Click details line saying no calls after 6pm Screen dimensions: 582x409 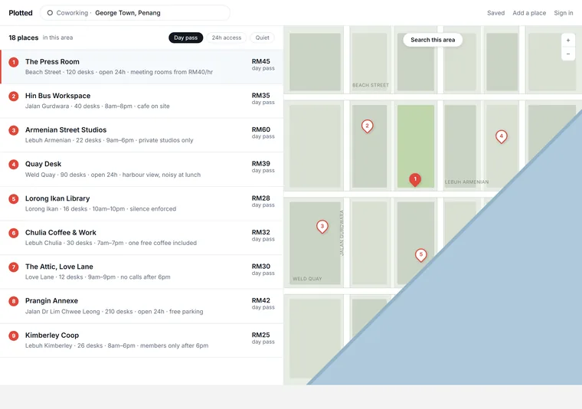(x=97, y=277)
